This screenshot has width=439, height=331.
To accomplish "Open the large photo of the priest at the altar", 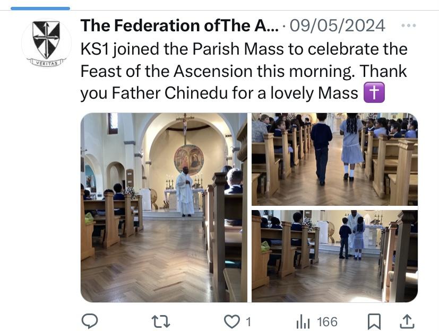I will pos(163,207).
